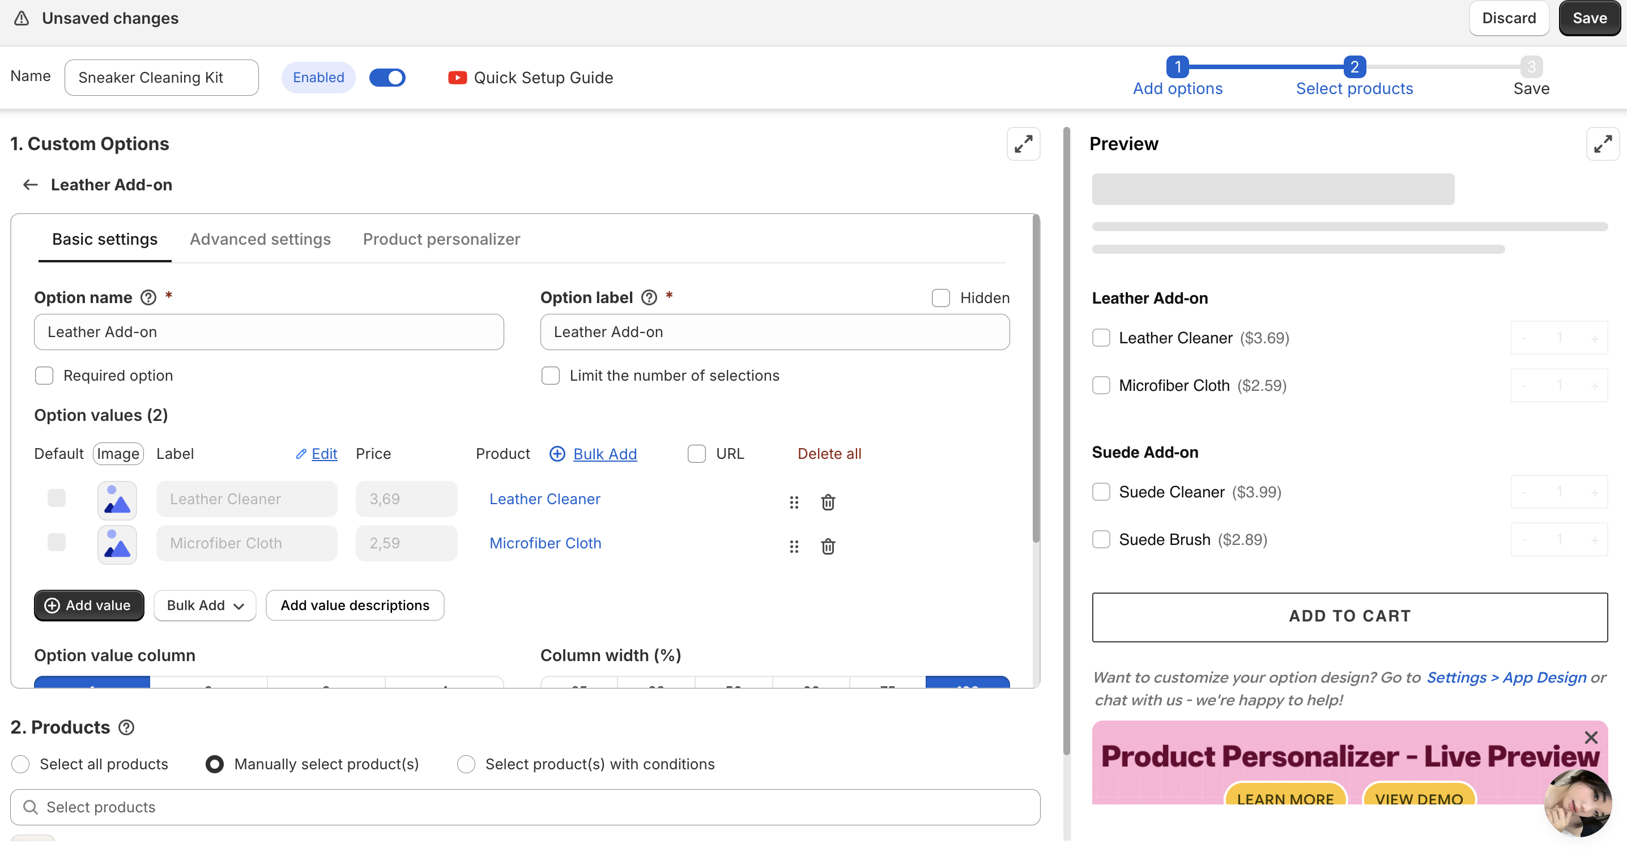
Task: Open the Product personalizer tab
Action: [x=441, y=240]
